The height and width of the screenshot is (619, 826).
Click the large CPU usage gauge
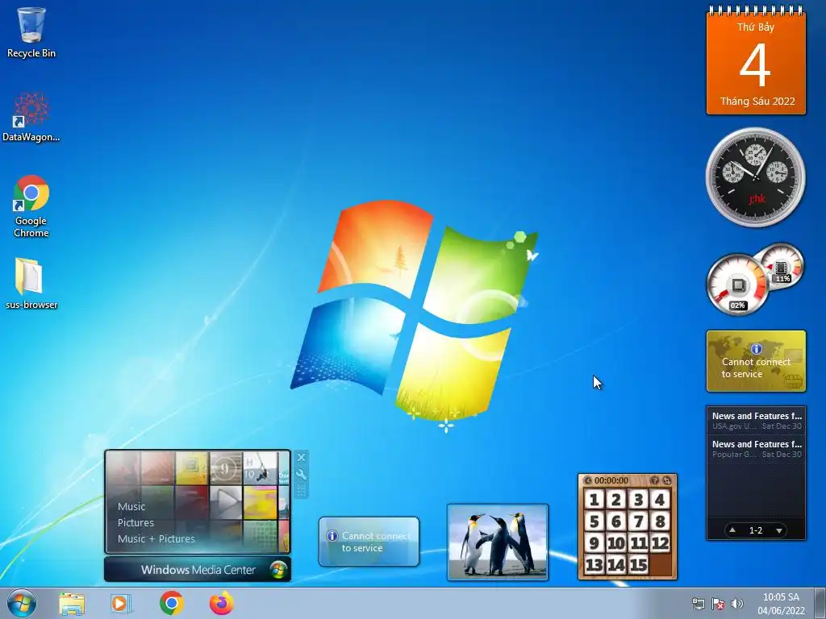tap(737, 285)
